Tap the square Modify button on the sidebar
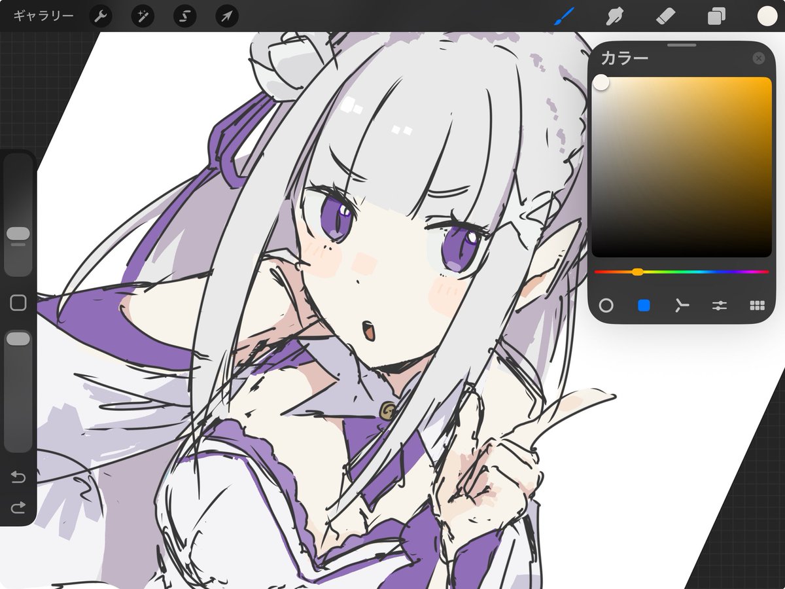The width and height of the screenshot is (785, 589). pos(18,302)
